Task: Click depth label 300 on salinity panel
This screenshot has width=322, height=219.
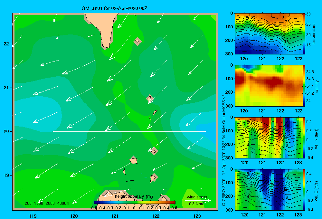Action: (x=229, y=106)
